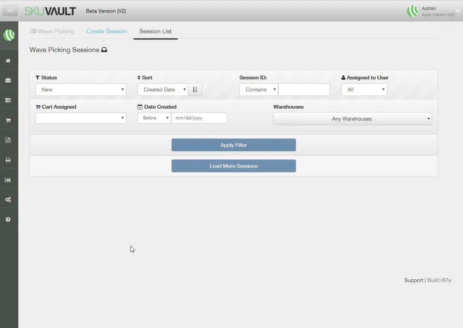Click the SkuVault leaf logo in sidebar

[9, 35]
